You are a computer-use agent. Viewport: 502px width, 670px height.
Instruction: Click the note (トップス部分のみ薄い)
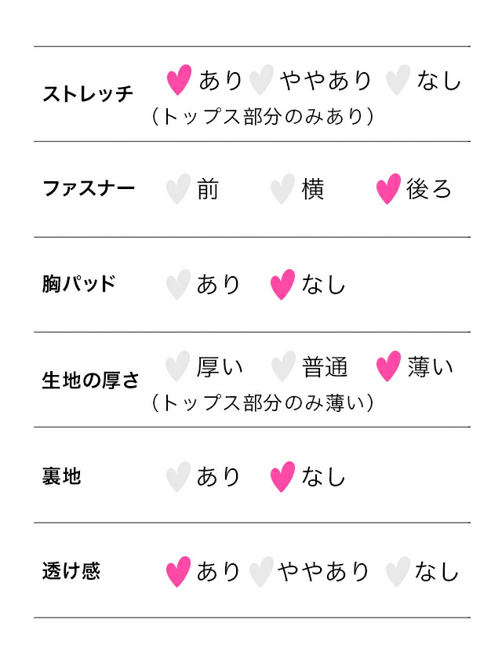[262, 402]
